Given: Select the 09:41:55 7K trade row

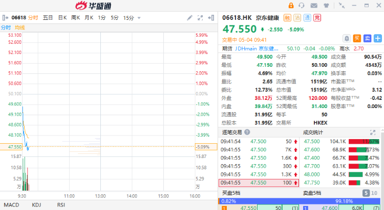Looking at the screenshot, I should (259, 150).
